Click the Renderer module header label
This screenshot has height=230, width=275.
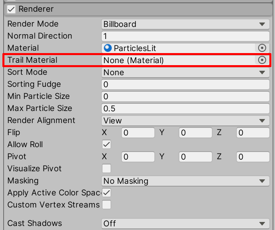click(36, 9)
